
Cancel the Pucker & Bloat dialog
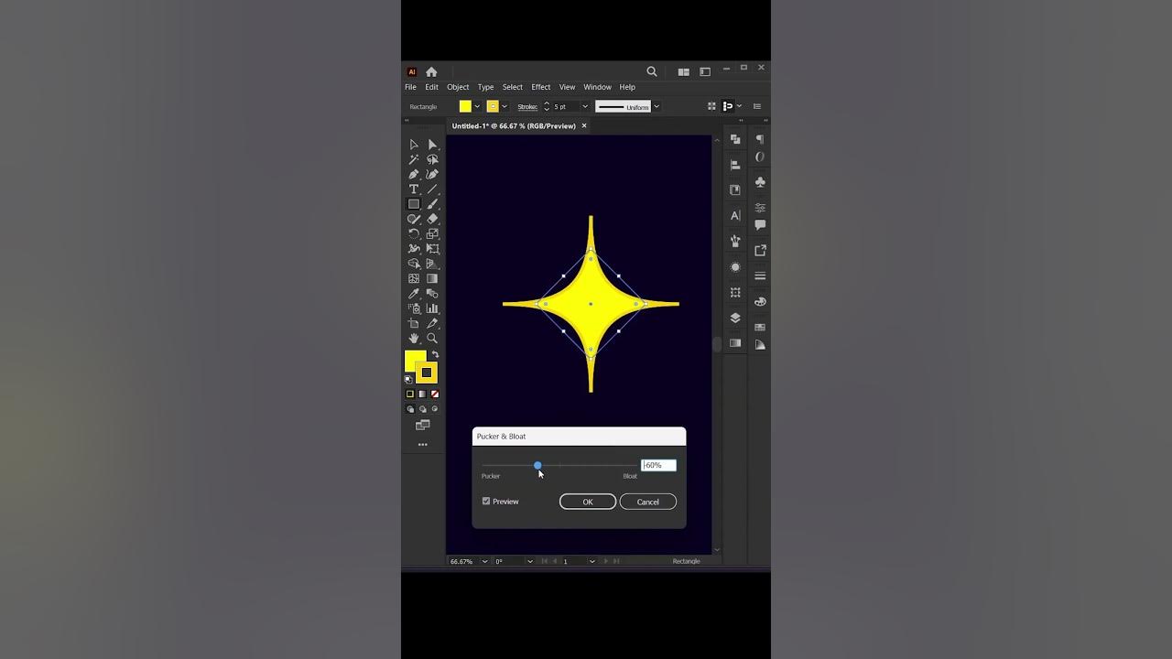click(648, 502)
